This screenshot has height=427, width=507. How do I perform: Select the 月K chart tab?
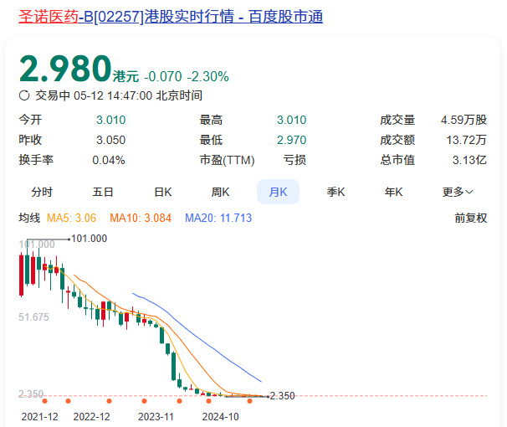[x=278, y=192]
